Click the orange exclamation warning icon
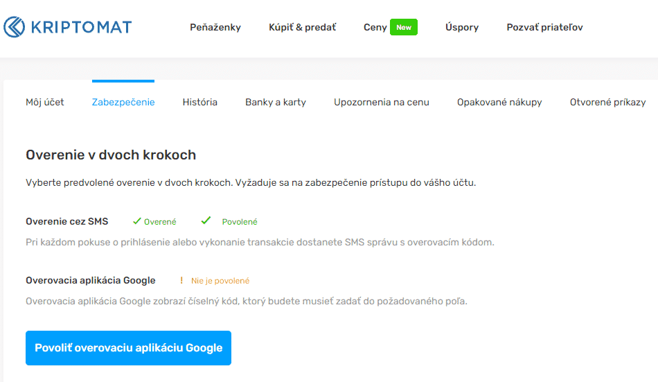The image size is (658, 382). point(181,281)
